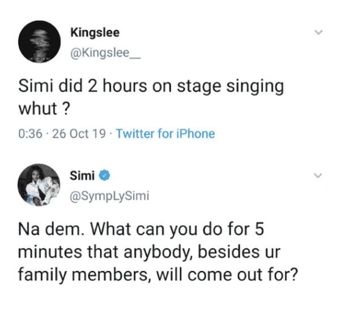Tap the blue verified badge beside Simi
The height and width of the screenshot is (313, 340).
click(x=104, y=175)
